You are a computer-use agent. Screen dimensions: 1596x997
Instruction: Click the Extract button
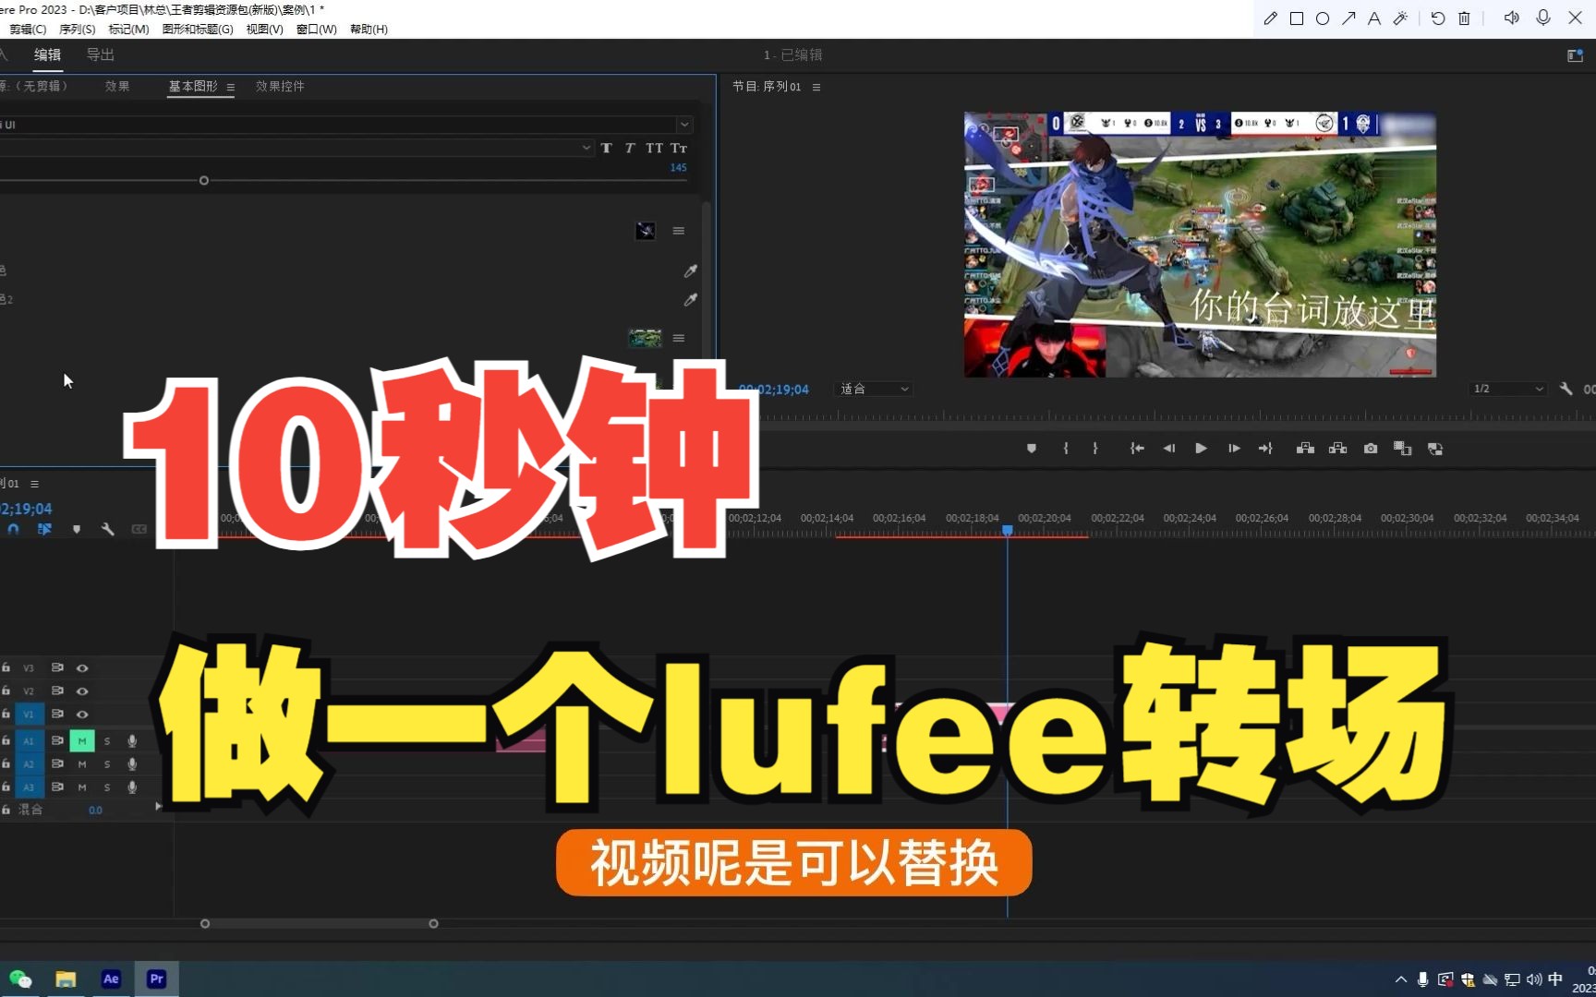1337,449
